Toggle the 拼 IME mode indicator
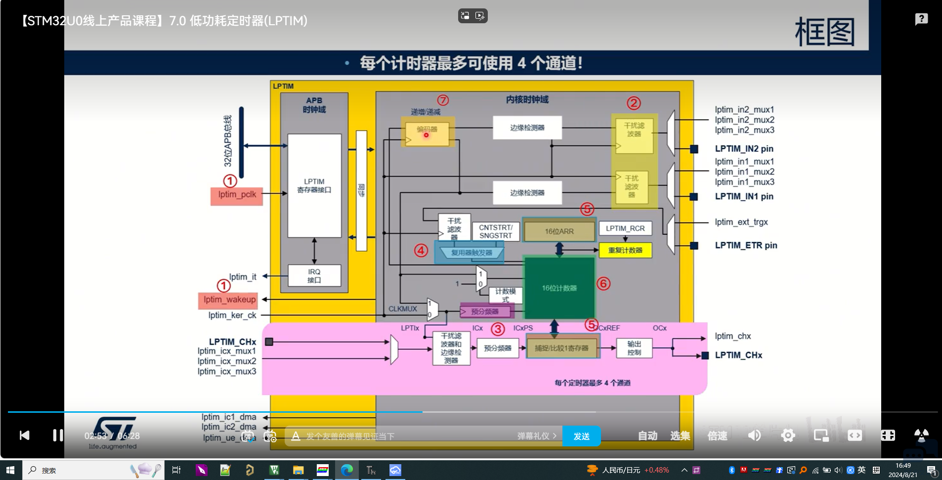The height and width of the screenshot is (480, 942). click(x=876, y=470)
